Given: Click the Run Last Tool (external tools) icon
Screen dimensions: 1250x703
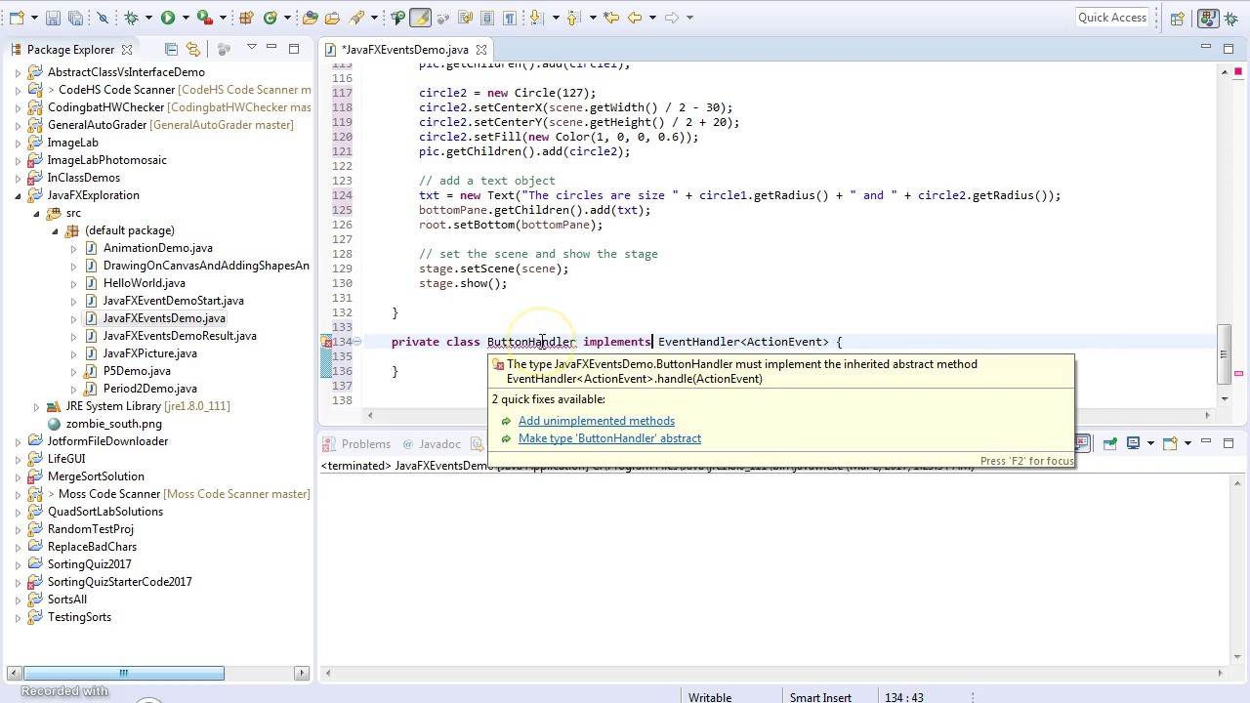Looking at the screenshot, I should pos(204,18).
